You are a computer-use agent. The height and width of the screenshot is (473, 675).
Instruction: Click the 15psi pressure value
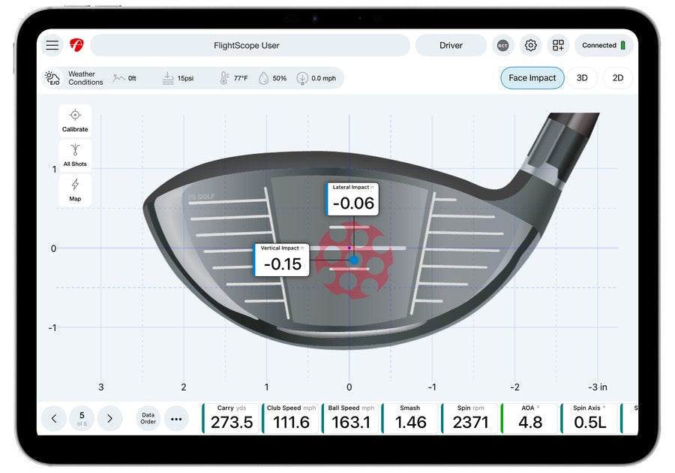(185, 78)
